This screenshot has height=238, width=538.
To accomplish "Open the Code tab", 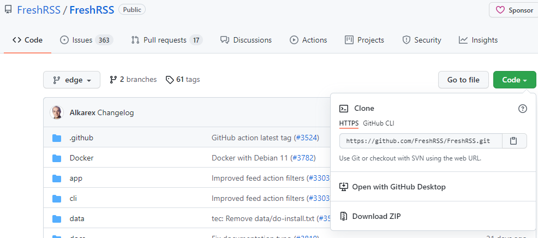I will (x=27, y=40).
